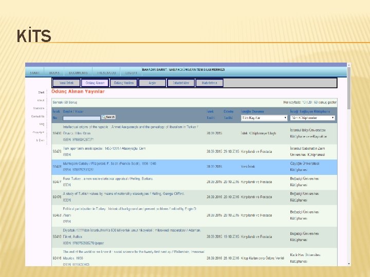Screen dimensions: 370x277
Task: Click the page's vertical scrollbar thumb
Action: [x=349, y=88]
